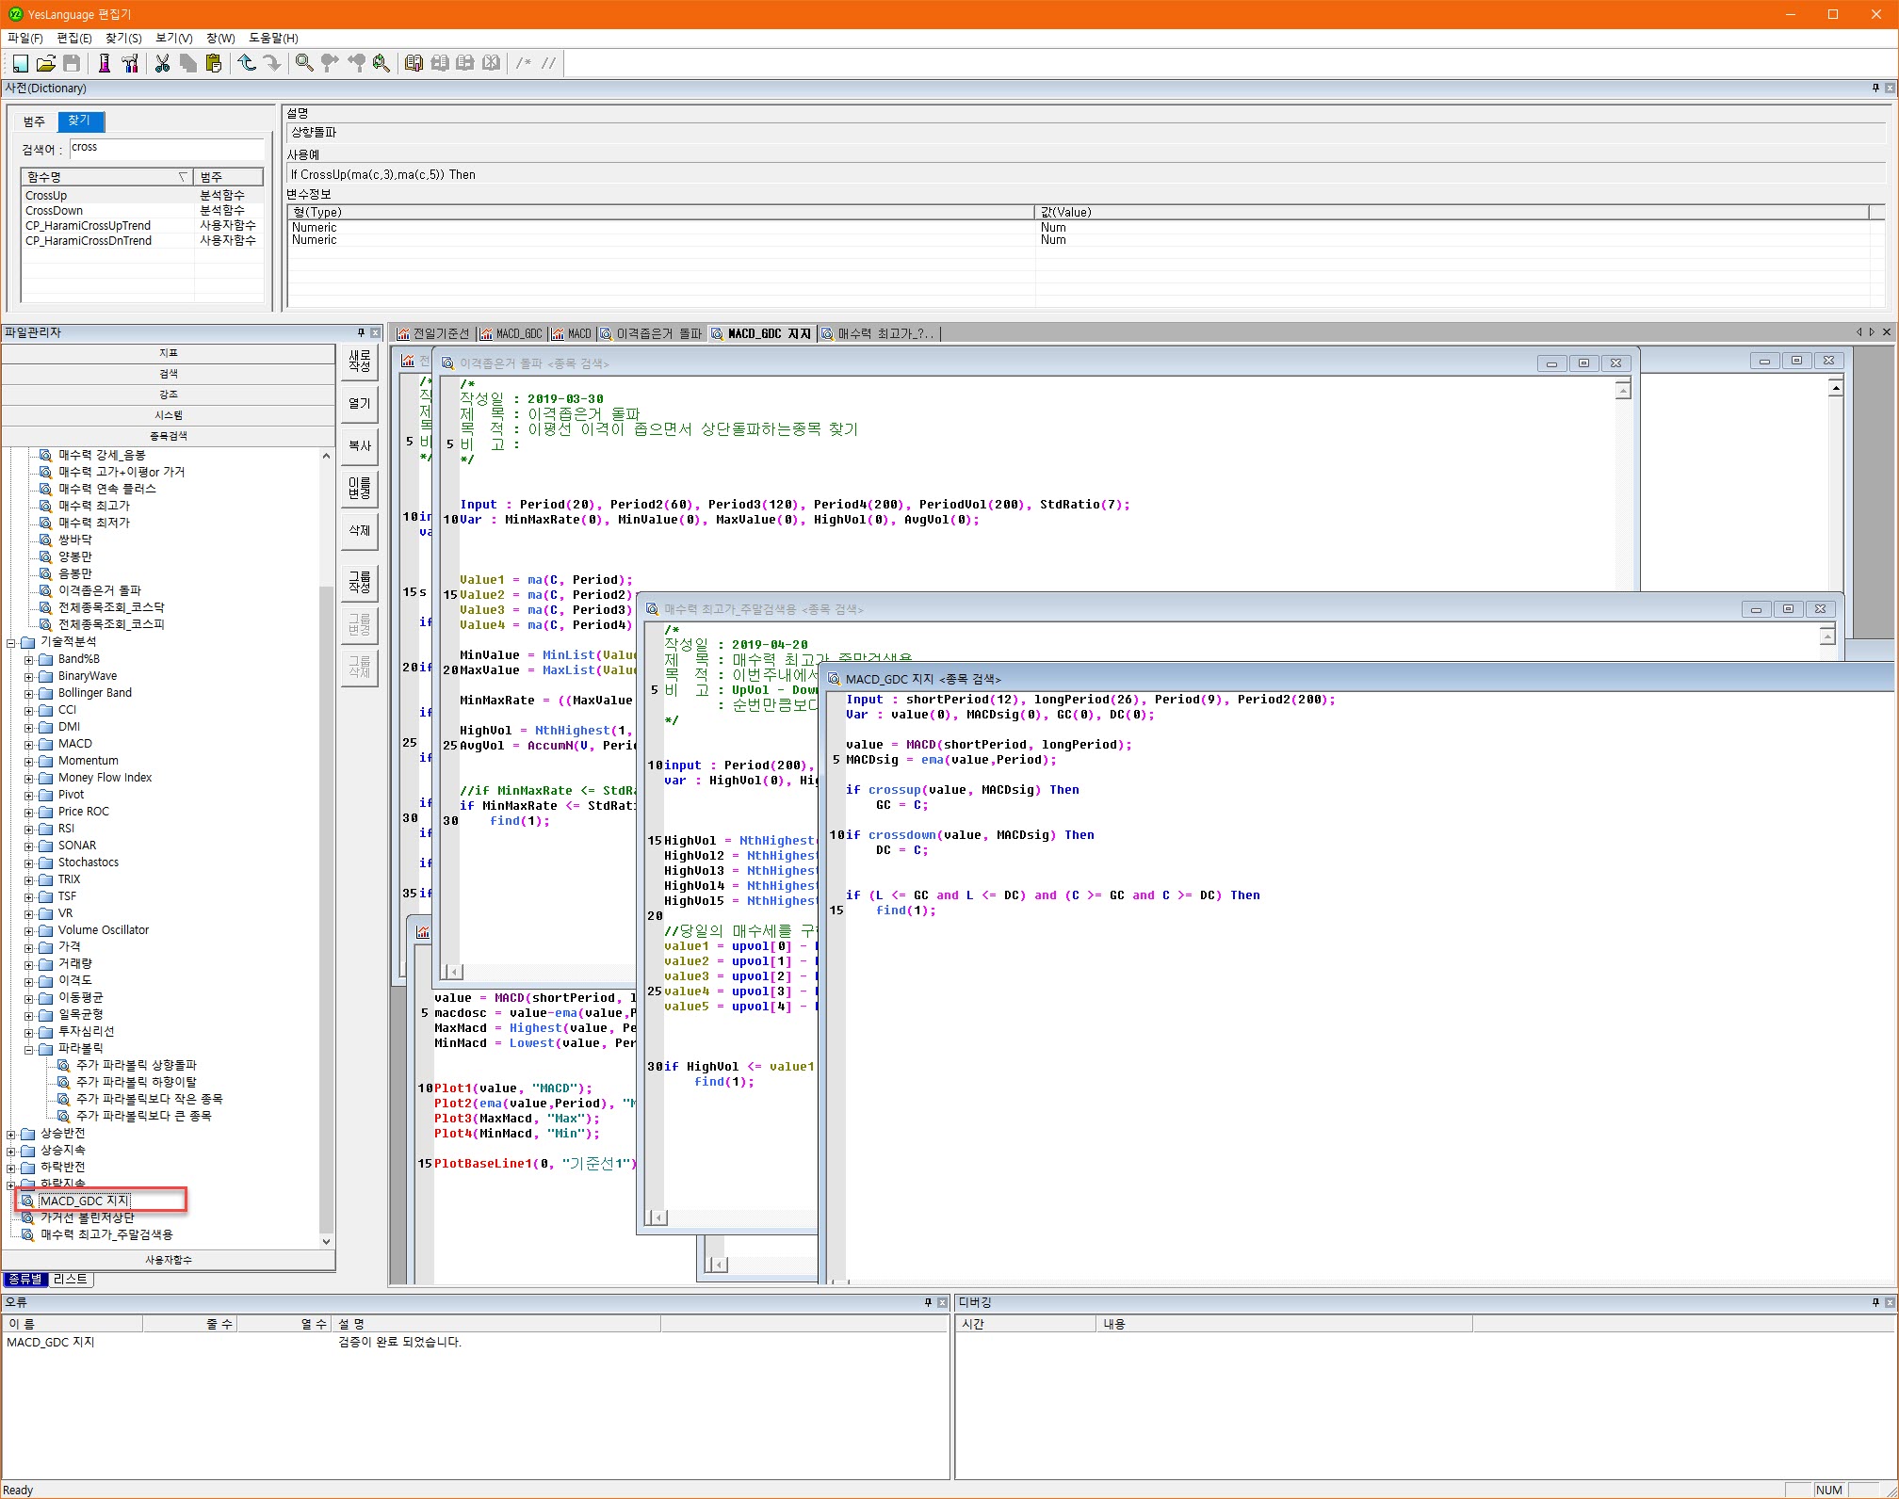This screenshot has width=1899, height=1499.
Task: Click the 검색어 search input field
Action: click(166, 148)
